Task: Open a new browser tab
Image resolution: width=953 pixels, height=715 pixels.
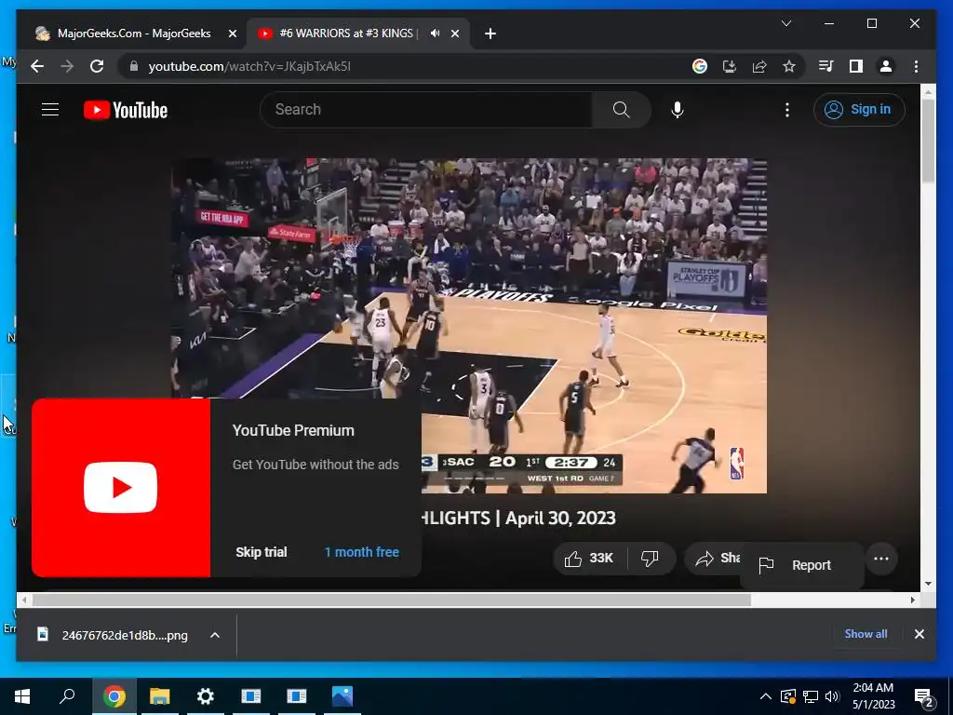Action: (490, 34)
